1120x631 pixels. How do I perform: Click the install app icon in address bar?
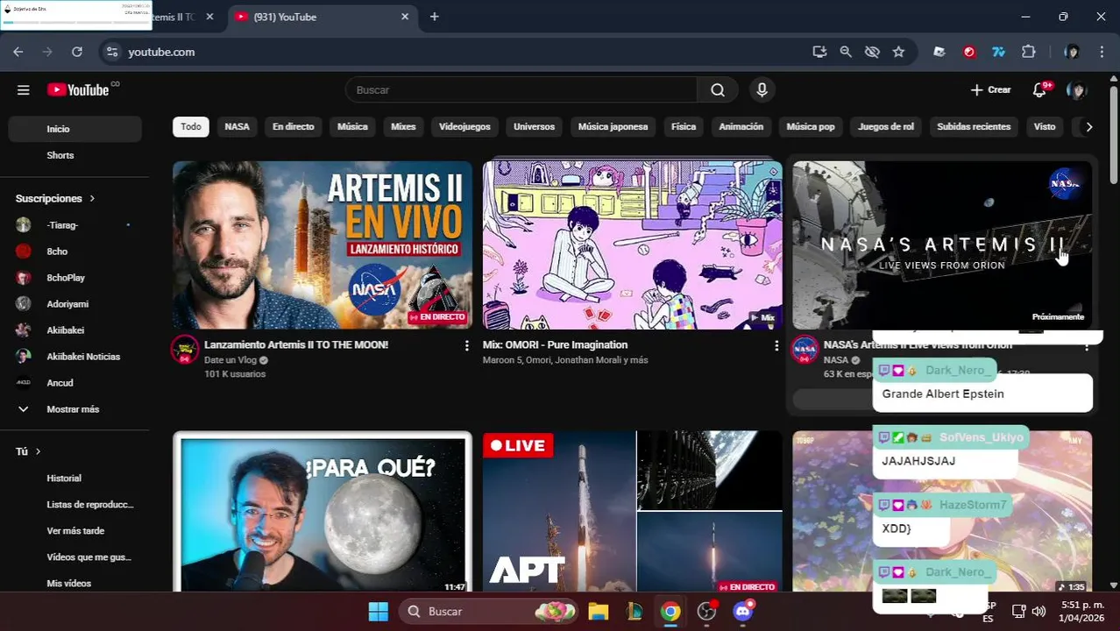(819, 52)
